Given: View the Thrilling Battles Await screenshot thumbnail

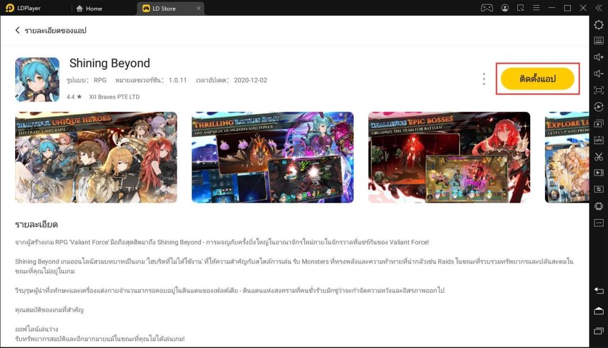Looking at the screenshot, I should click(272, 157).
